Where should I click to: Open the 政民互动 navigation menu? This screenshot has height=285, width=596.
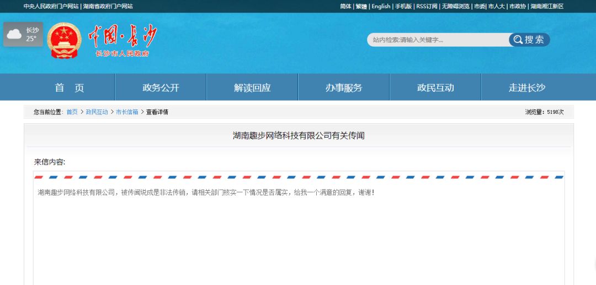435,87
